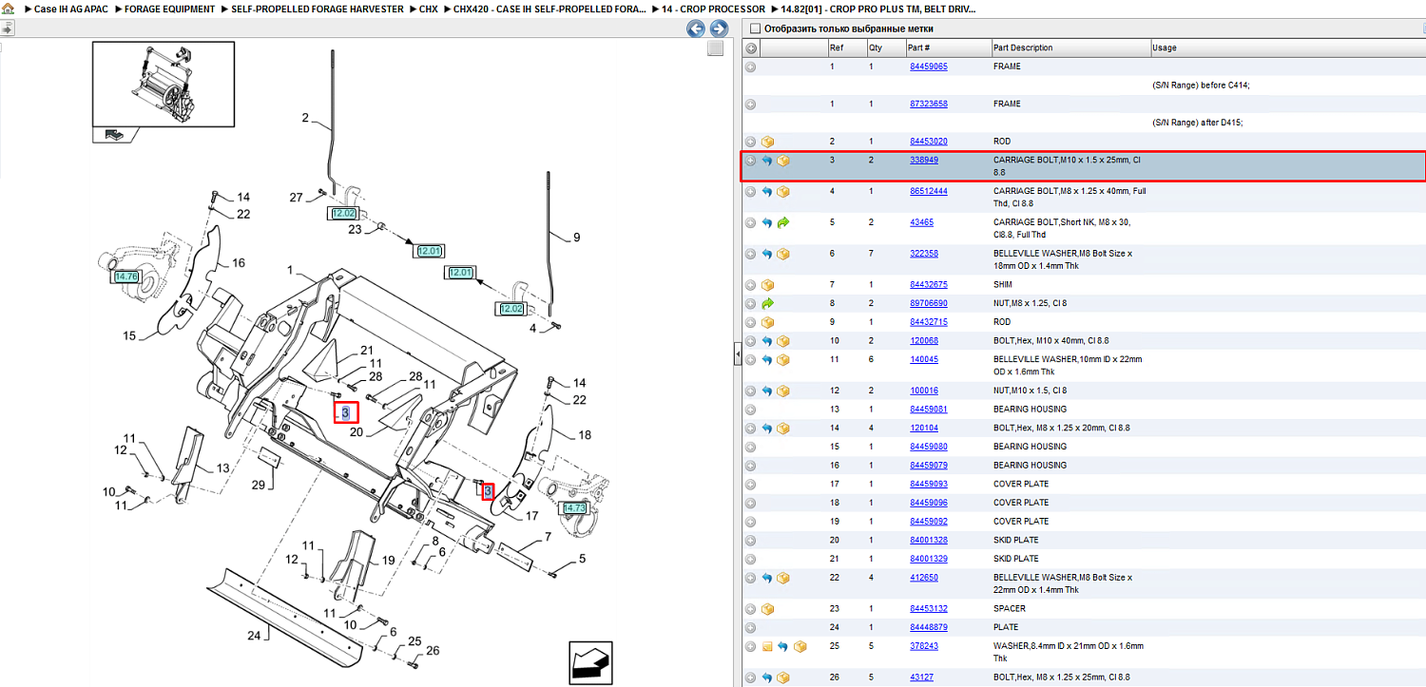Click the green arrow icon for NUT 89706690

pos(767,303)
